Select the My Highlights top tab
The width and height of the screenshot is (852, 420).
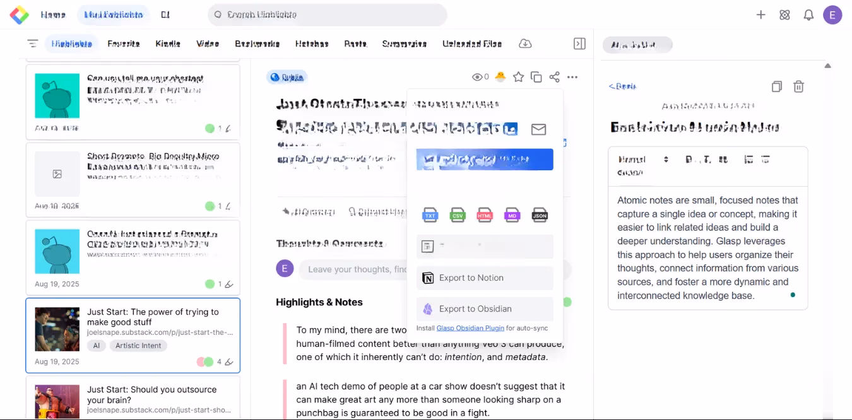[x=114, y=15]
